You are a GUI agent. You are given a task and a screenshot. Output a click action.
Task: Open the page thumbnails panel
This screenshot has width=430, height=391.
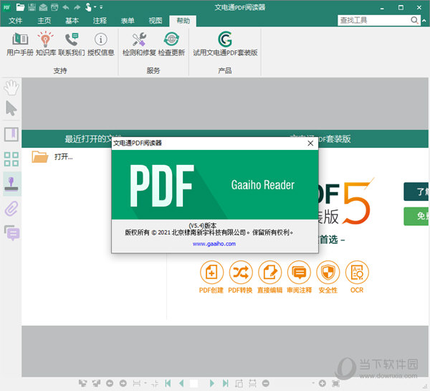[11, 159]
